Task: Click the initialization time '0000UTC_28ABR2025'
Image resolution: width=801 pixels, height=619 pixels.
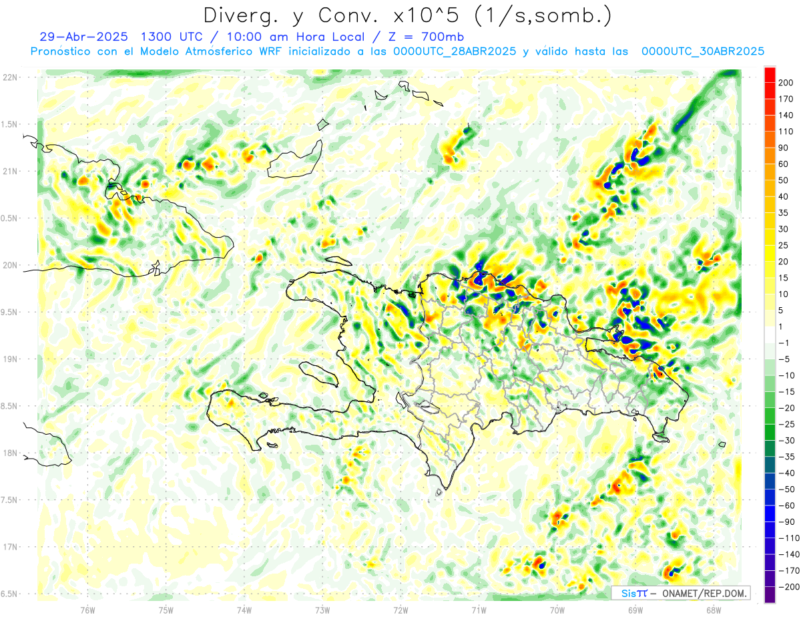Action: click(x=454, y=51)
